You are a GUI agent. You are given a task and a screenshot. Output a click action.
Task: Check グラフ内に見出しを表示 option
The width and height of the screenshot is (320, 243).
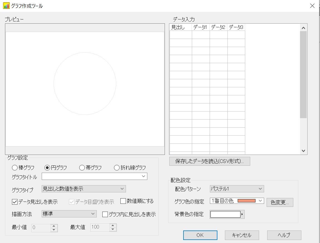tap(105, 214)
